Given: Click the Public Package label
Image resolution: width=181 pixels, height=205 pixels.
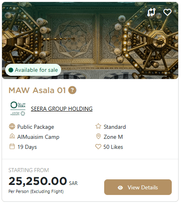Looking at the screenshot, I should (36, 127).
